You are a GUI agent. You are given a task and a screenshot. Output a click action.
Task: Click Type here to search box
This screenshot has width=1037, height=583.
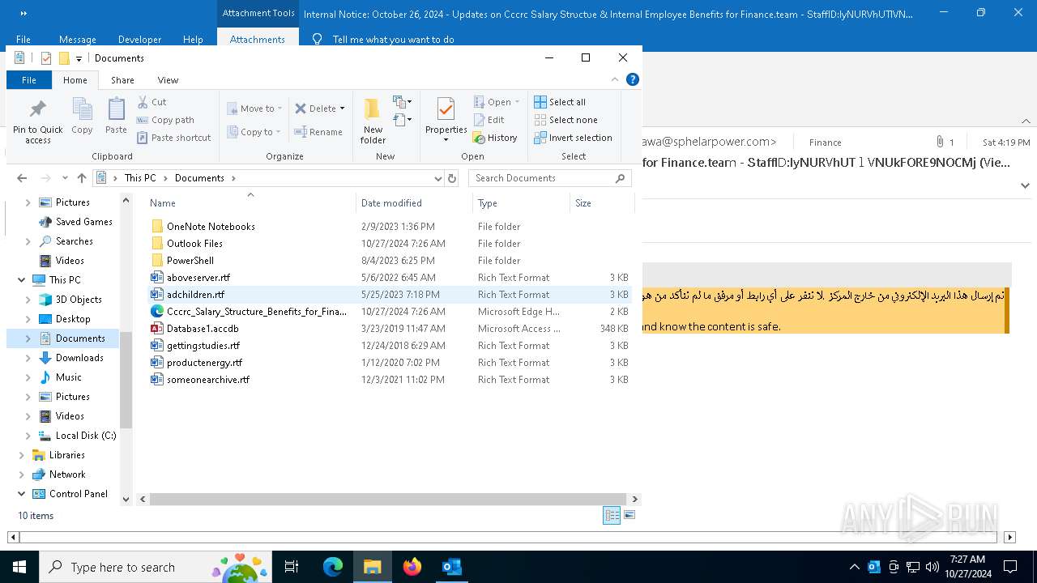pyautogui.click(x=155, y=567)
